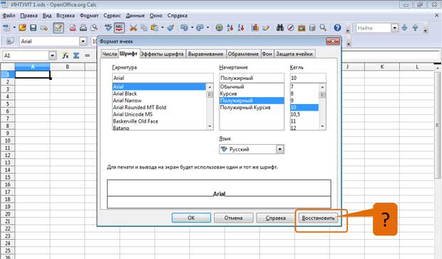Sort Ascending A-Z icon
Image resolution: width=442 pixels, height=259 pixels.
(230, 28)
